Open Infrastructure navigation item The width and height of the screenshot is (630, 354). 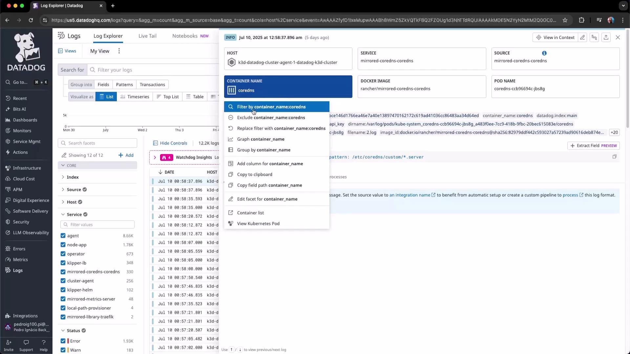click(x=27, y=168)
